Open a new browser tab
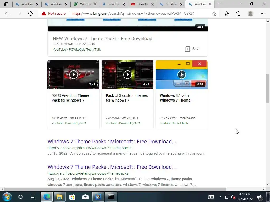 [x=219, y=4]
